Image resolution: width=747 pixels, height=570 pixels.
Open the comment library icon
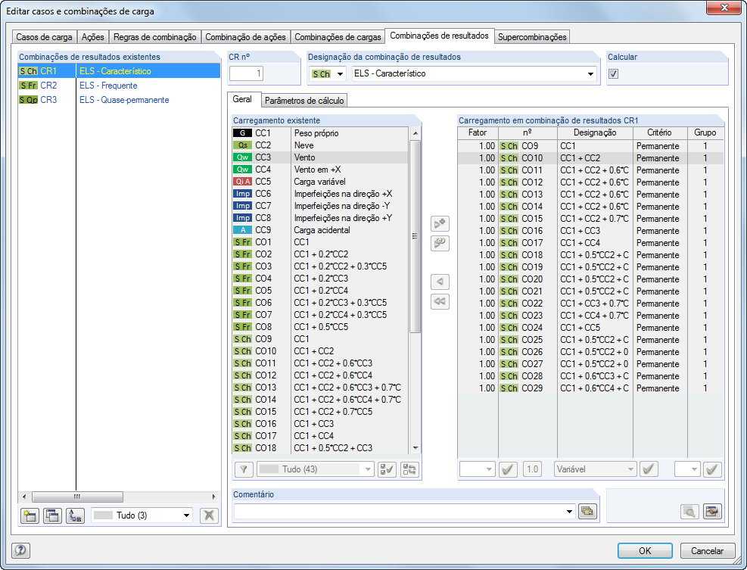(x=587, y=512)
